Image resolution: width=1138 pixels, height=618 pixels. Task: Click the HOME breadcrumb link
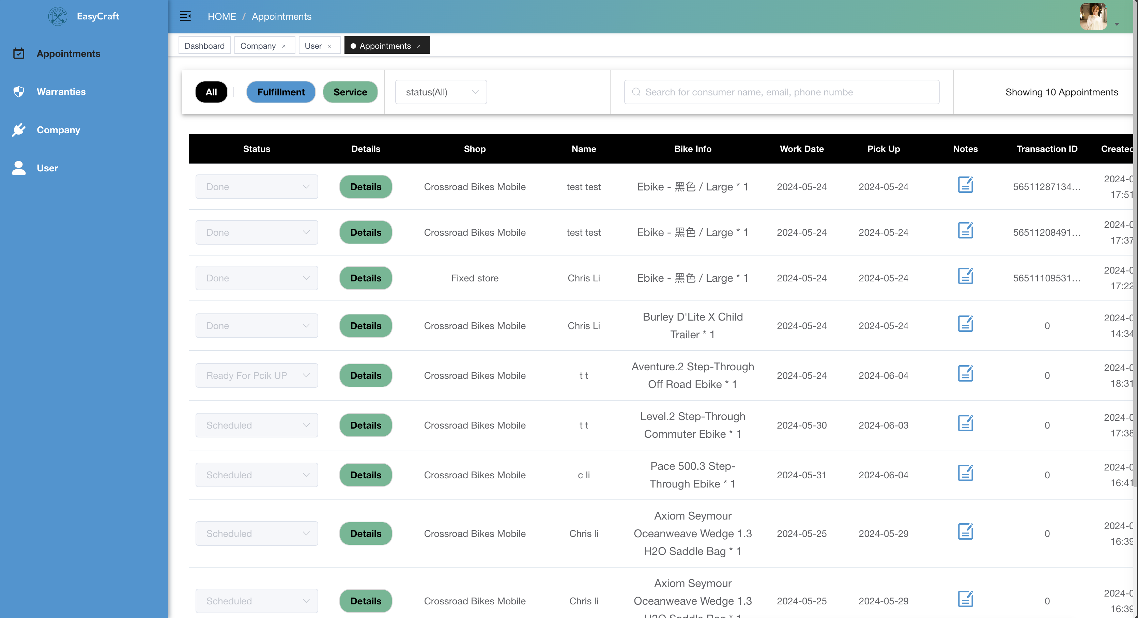point(222,16)
